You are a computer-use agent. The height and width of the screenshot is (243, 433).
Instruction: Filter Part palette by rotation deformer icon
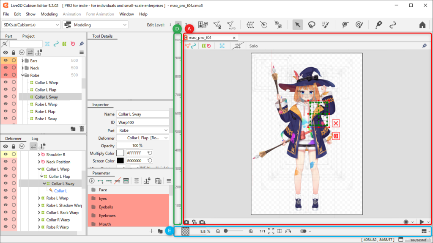pyautogui.click(x=73, y=44)
